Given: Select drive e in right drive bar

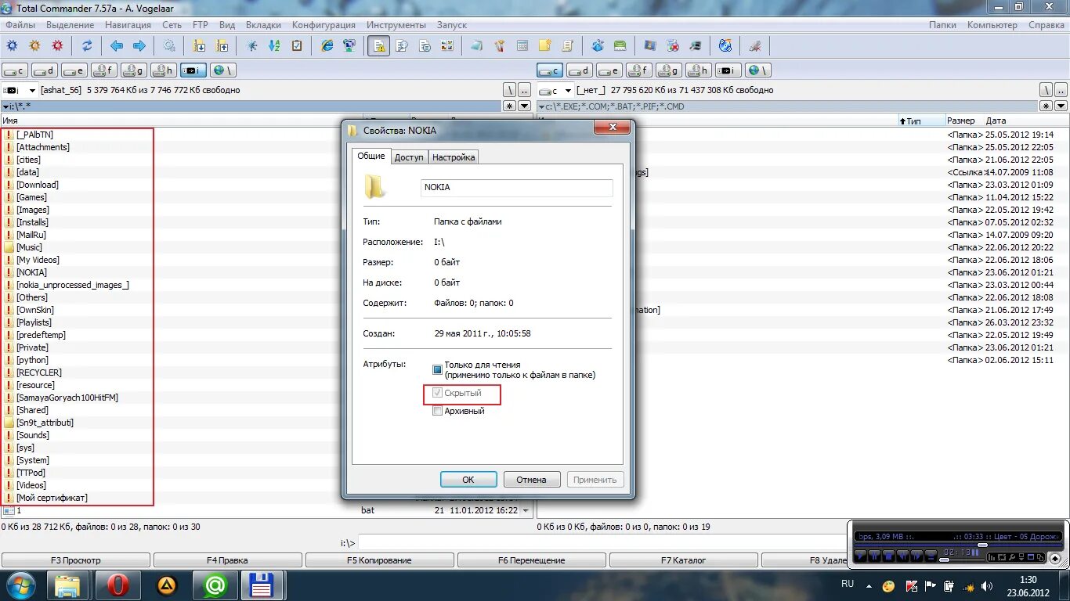Looking at the screenshot, I should point(609,70).
